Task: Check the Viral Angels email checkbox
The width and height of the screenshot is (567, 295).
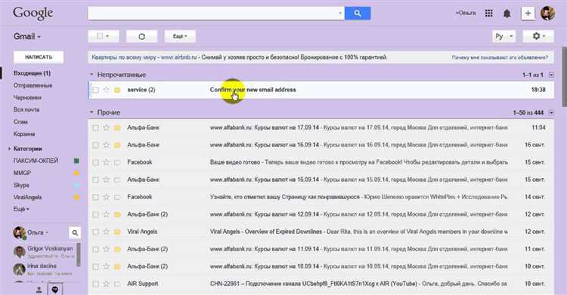Action: (95, 232)
